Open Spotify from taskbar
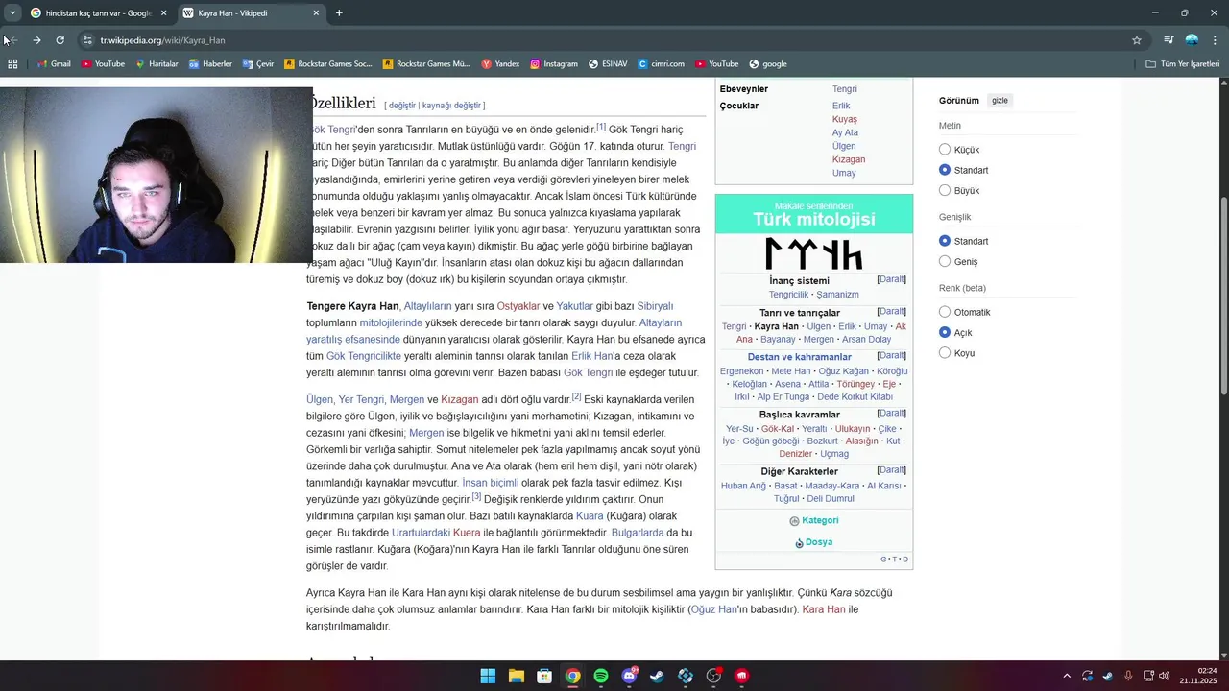The image size is (1229, 691). 601,676
